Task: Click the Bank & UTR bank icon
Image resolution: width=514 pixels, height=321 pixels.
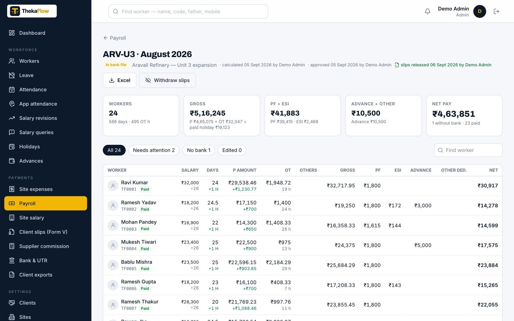Action: 12,260
